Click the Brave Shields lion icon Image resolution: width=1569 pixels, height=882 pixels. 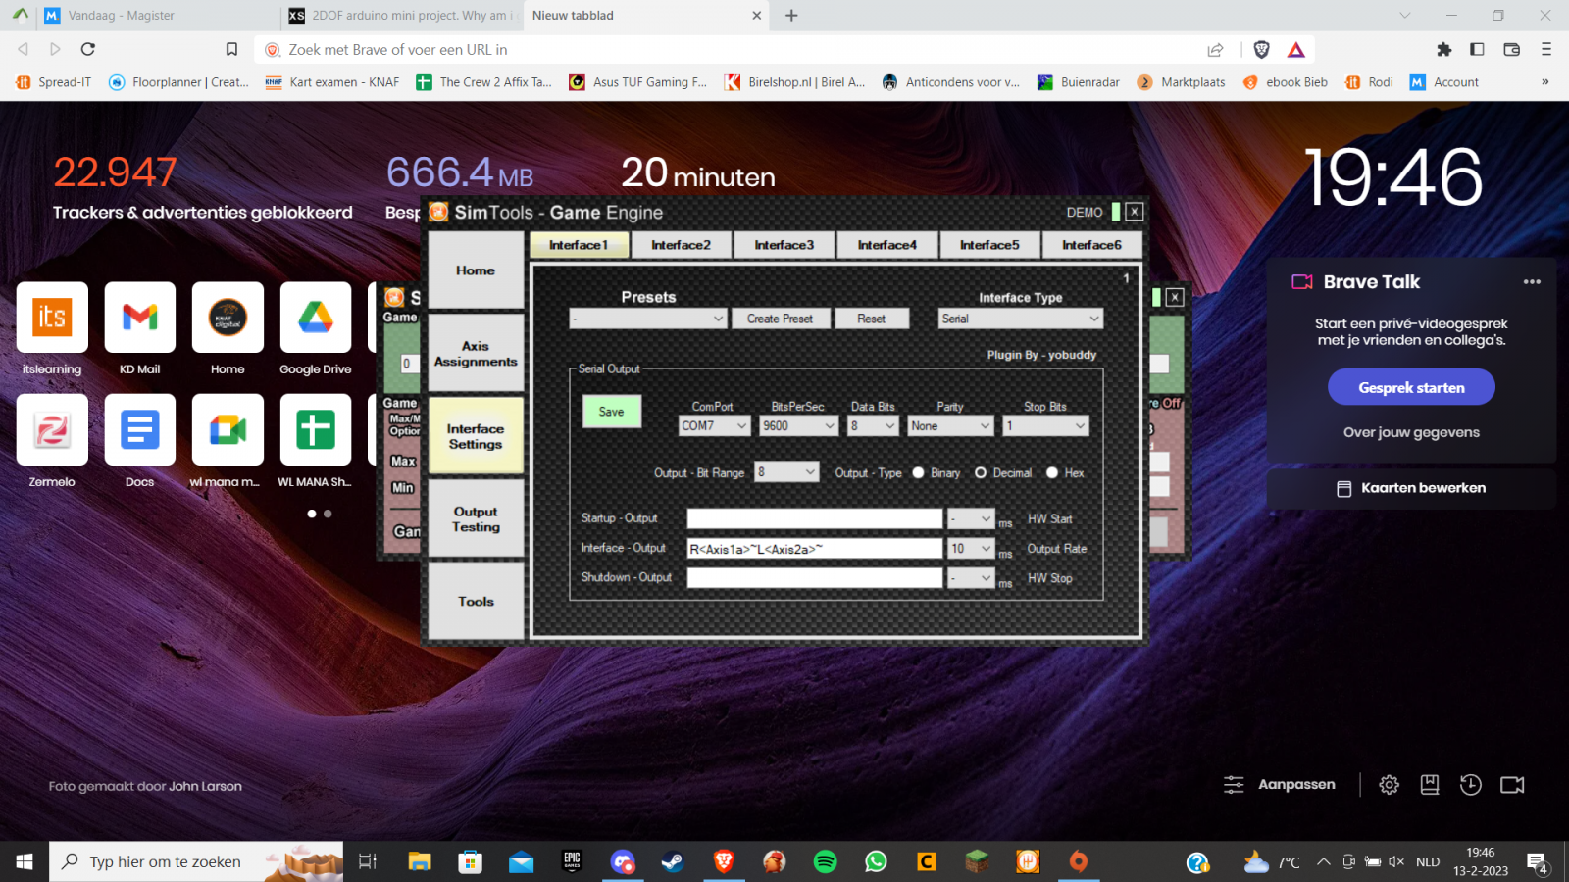(1262, 49)
